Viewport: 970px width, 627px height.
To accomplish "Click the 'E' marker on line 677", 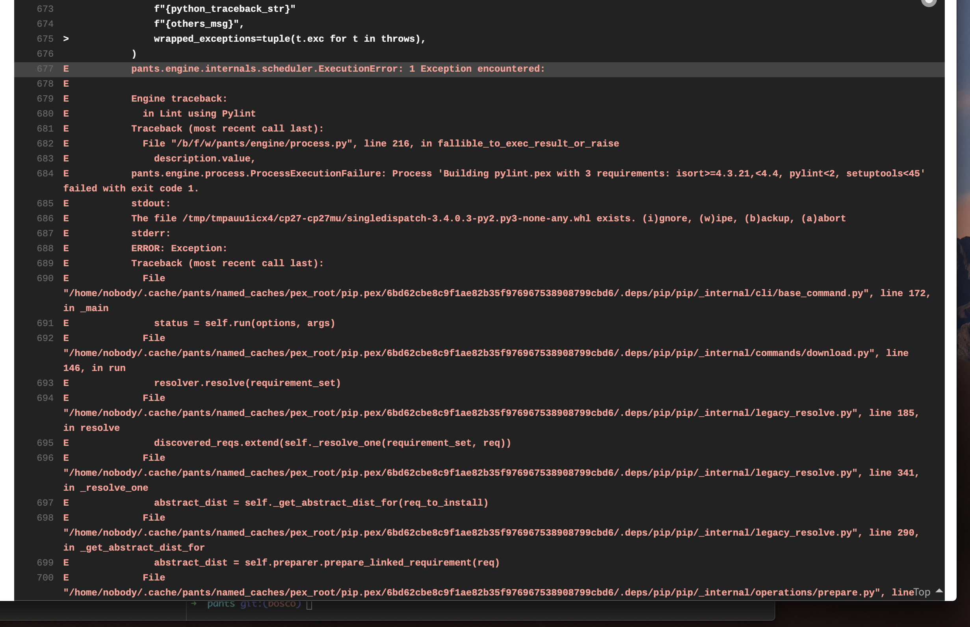I will pos(66,69).
